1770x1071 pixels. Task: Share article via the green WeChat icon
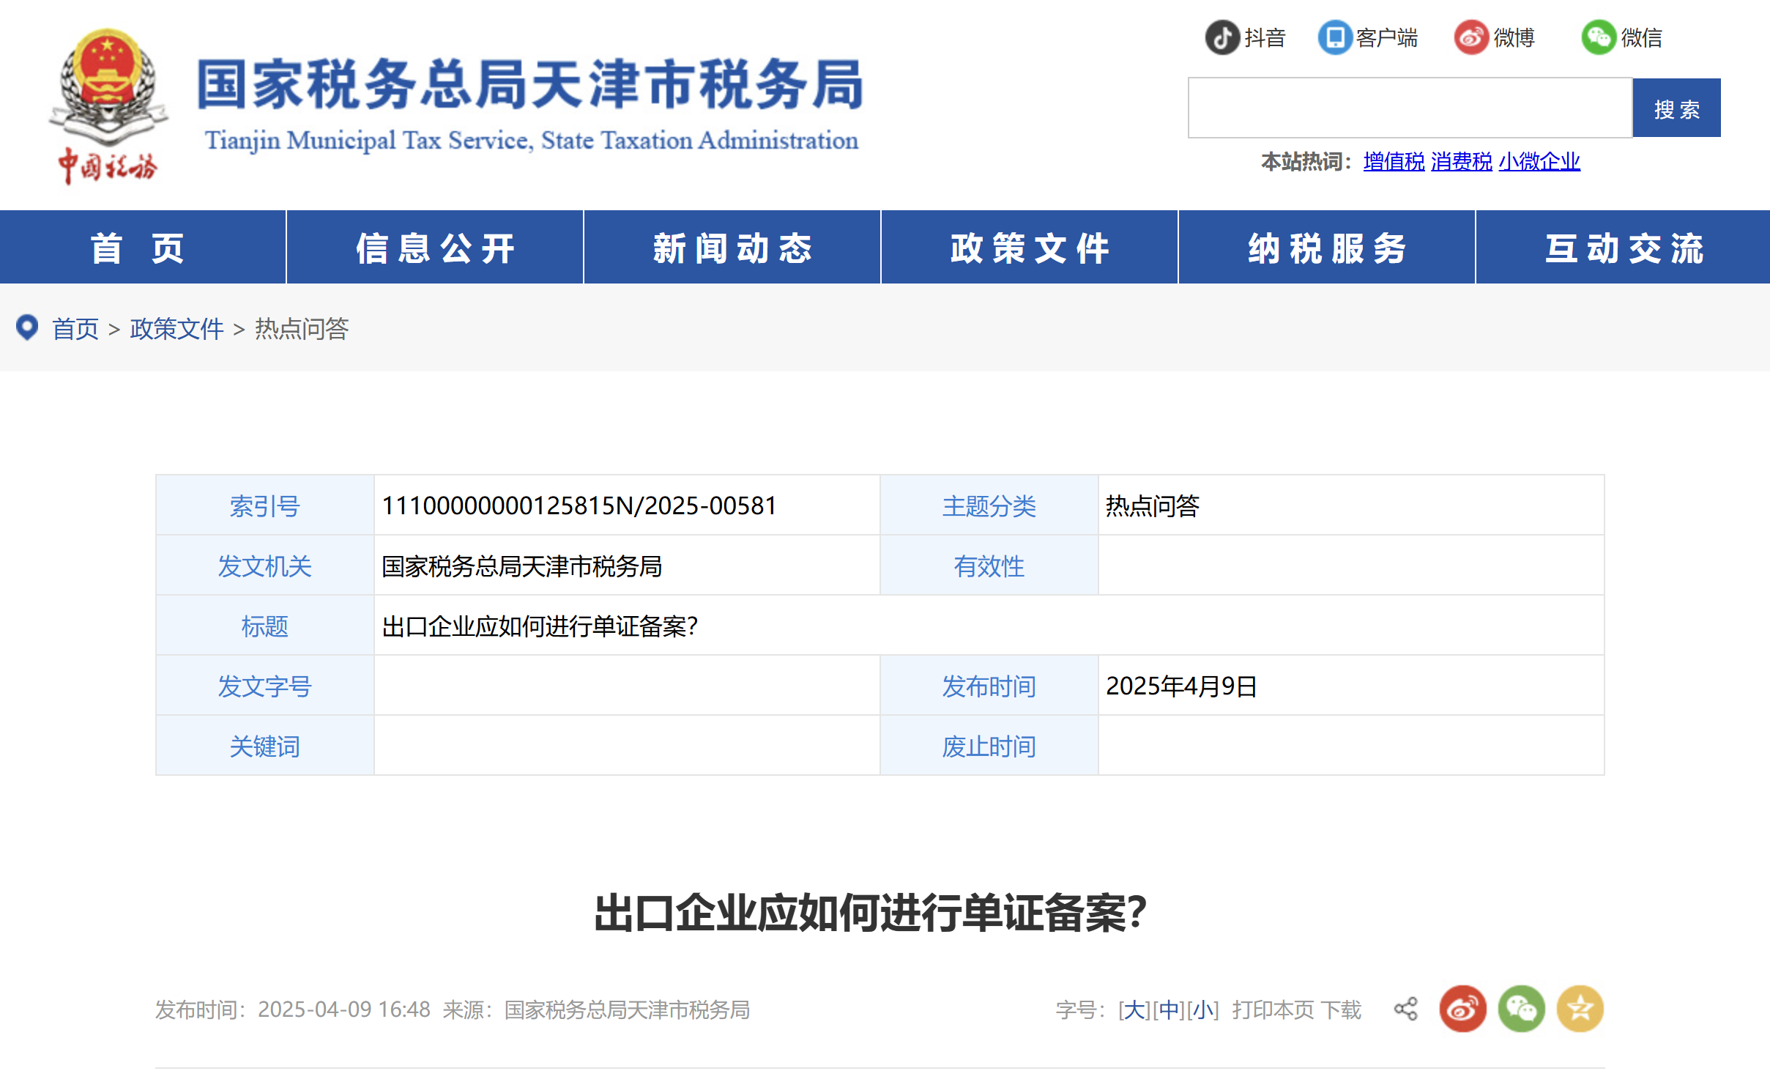pos(1521,1009)
